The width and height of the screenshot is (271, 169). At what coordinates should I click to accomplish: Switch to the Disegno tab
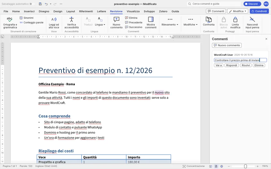(x=44, y=11)
